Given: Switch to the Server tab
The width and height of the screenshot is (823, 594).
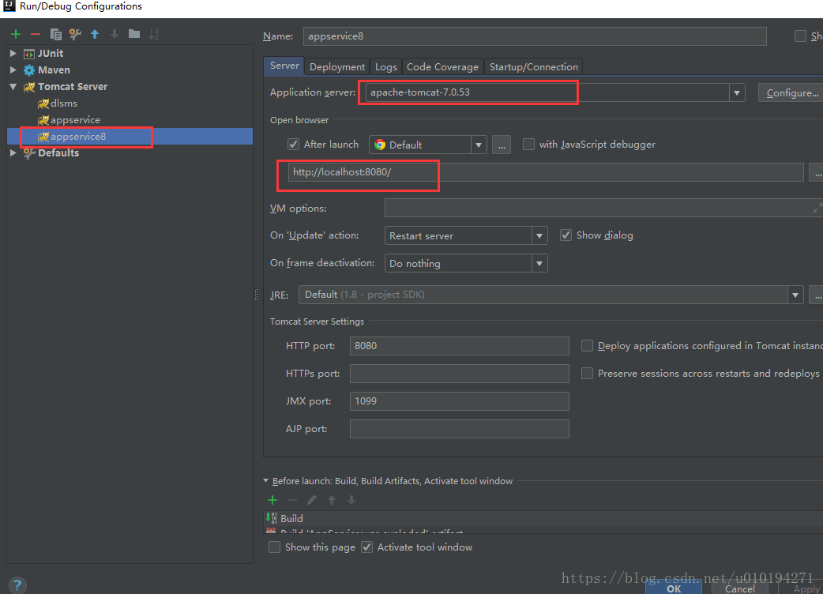Looking at the screenshot, I should tap(284, 66).
